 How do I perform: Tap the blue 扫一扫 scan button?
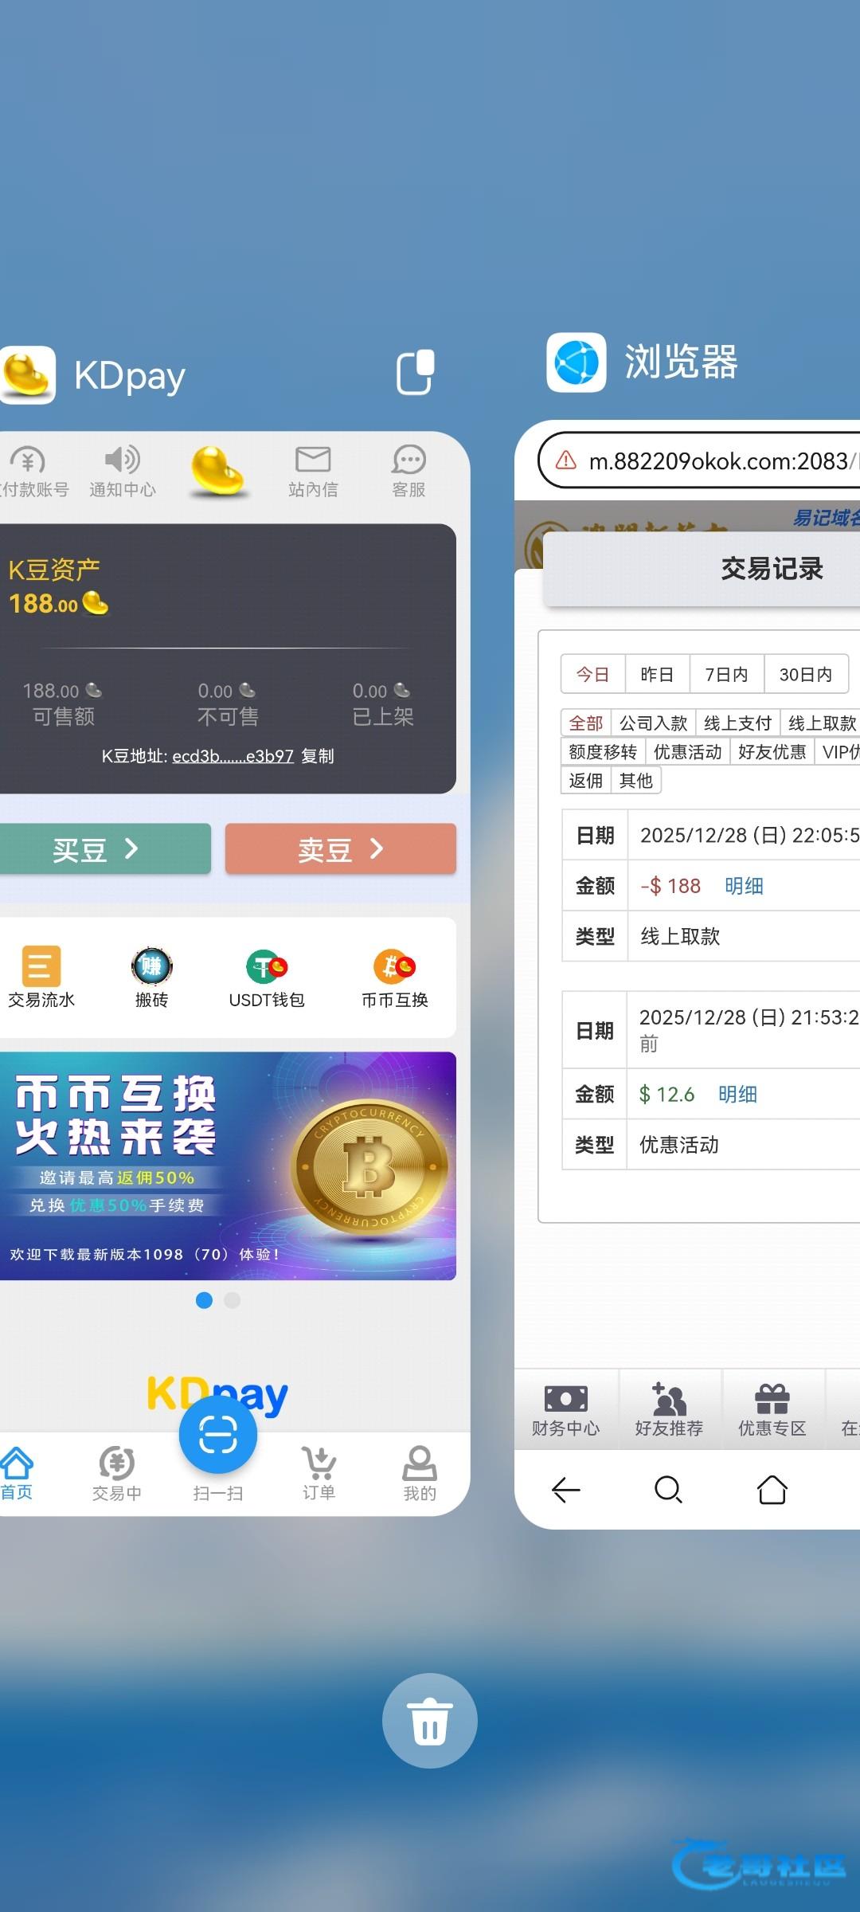click(x=218, y=1436)
